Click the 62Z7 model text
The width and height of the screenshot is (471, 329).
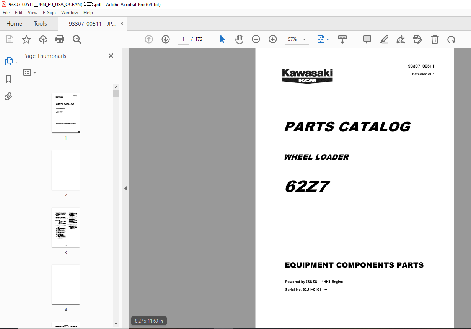click(x=307, y=186)
